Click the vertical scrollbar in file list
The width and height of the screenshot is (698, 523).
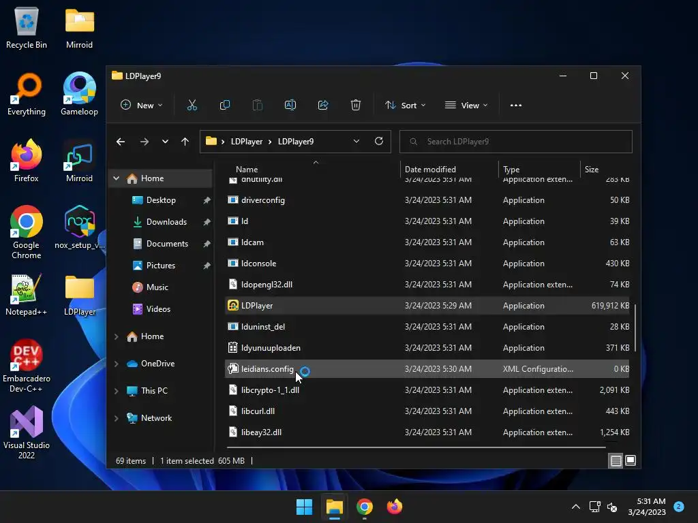pyautogui.click(x=635, y=328)
